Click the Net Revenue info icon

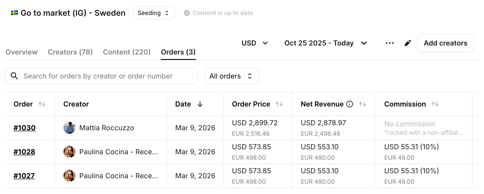tap(350, 104)
